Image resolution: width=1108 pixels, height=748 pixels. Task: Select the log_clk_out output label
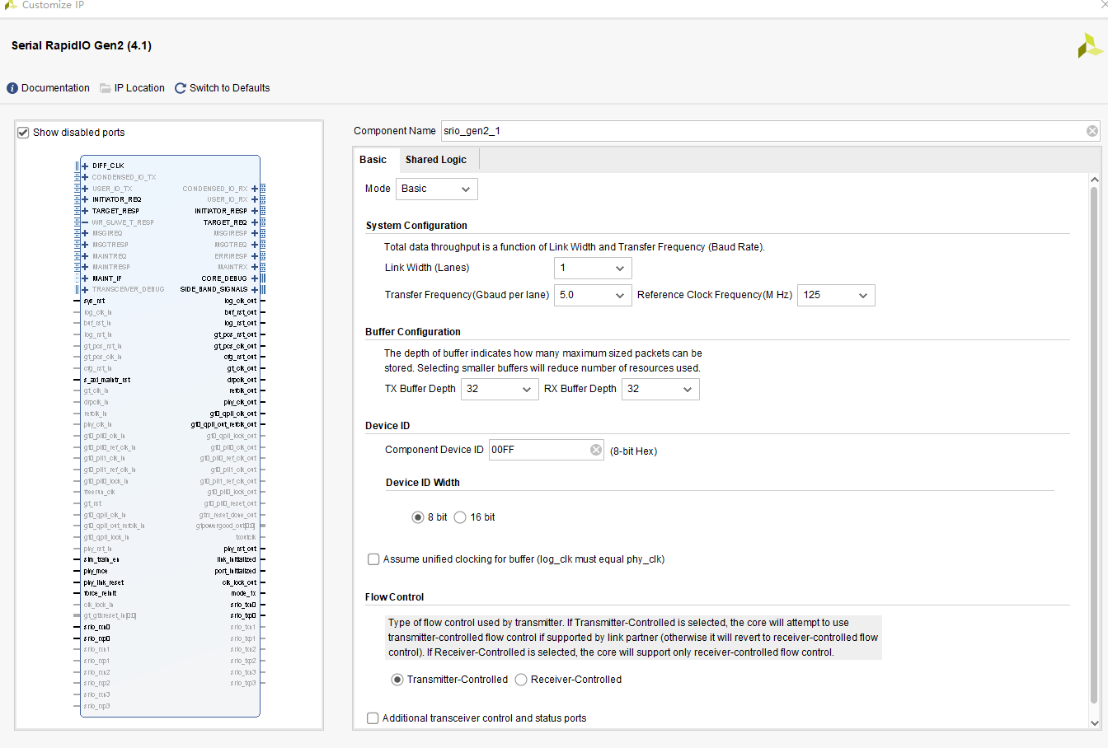(x=241, y=302)
